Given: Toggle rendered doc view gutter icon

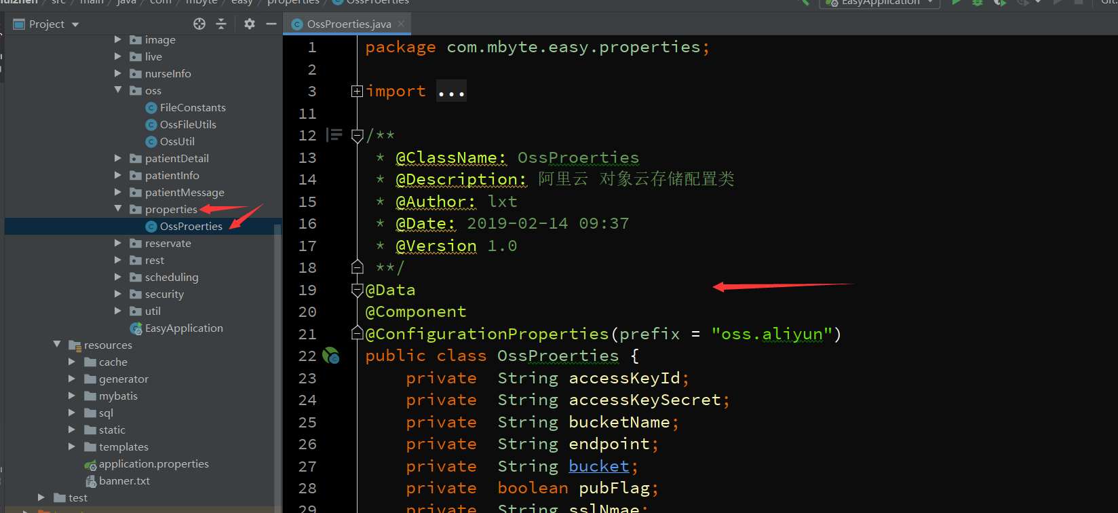Looking at the screenshot, I should tap(334, 135).
